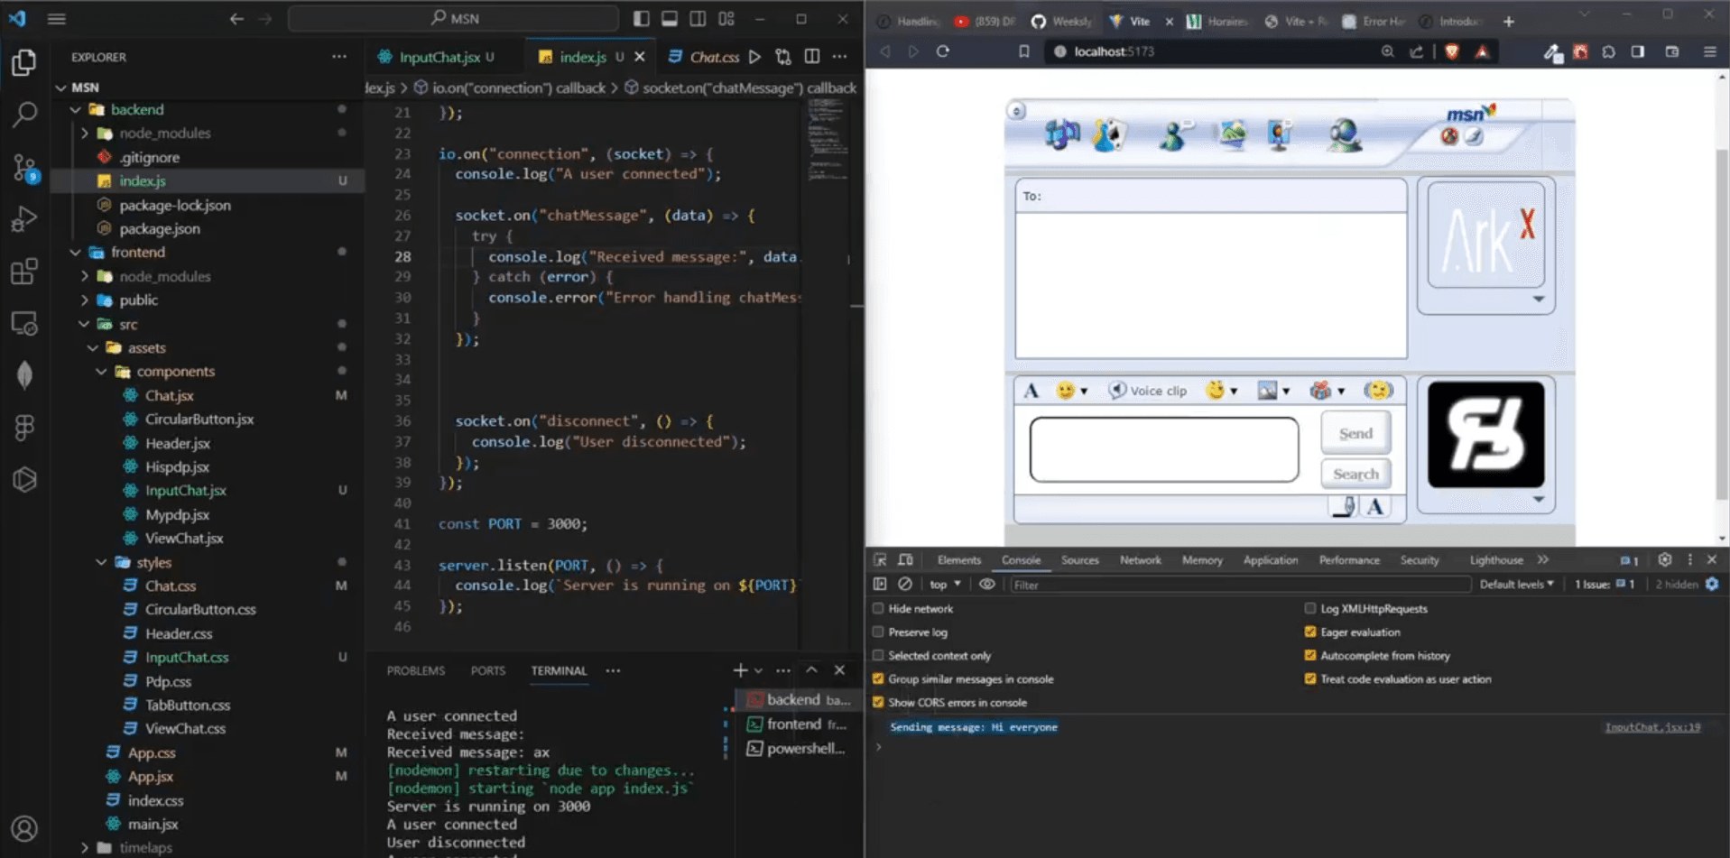Reload the localhost page in browser
The width and height of the screenshot is (1730, 858).
pos(943,51)
